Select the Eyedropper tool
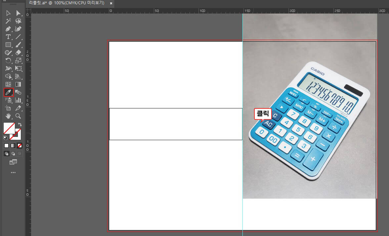 pyautogui.click(x=8, y=92)
